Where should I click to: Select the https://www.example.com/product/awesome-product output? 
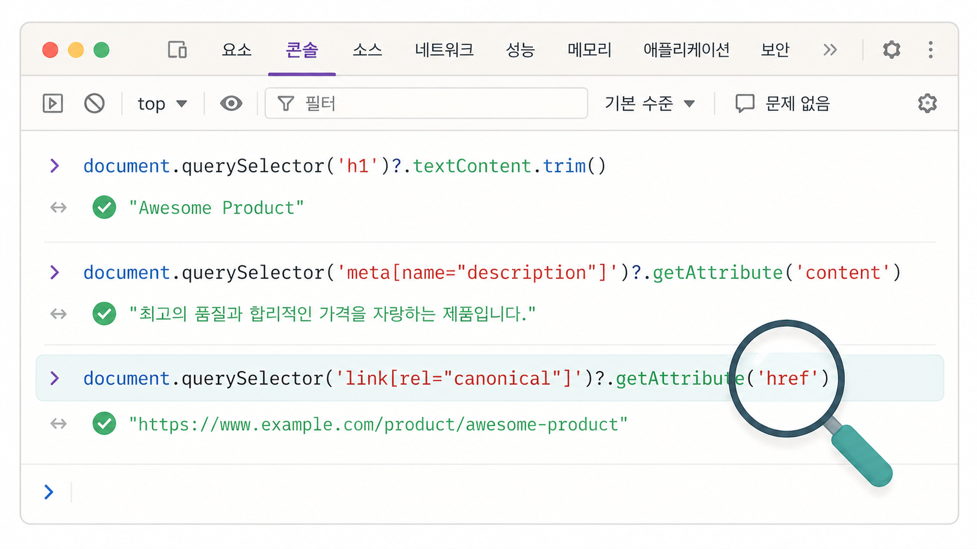coord(378,424)
